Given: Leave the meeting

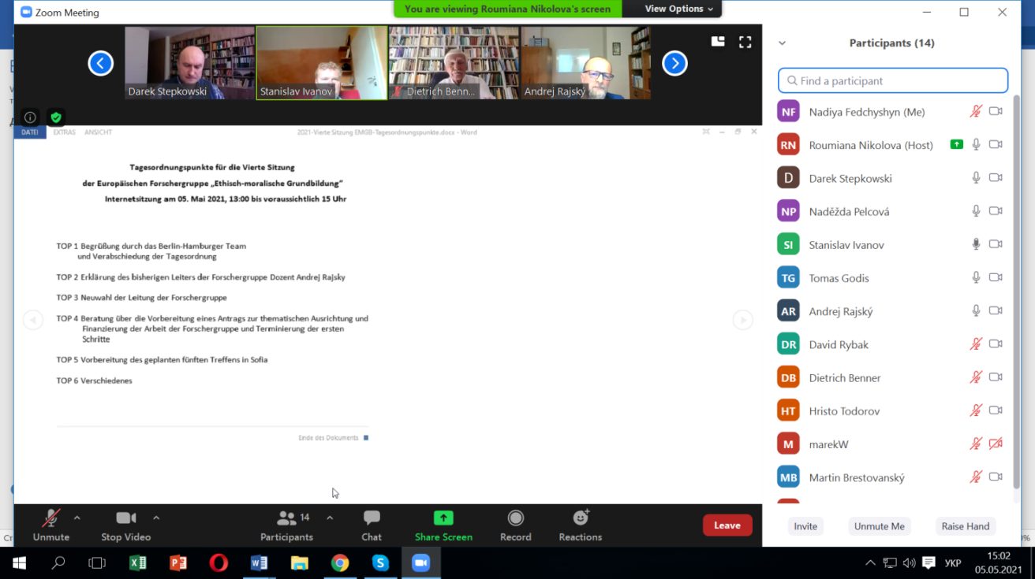Looking at the screenshot, I should click(x=727, y=525).
